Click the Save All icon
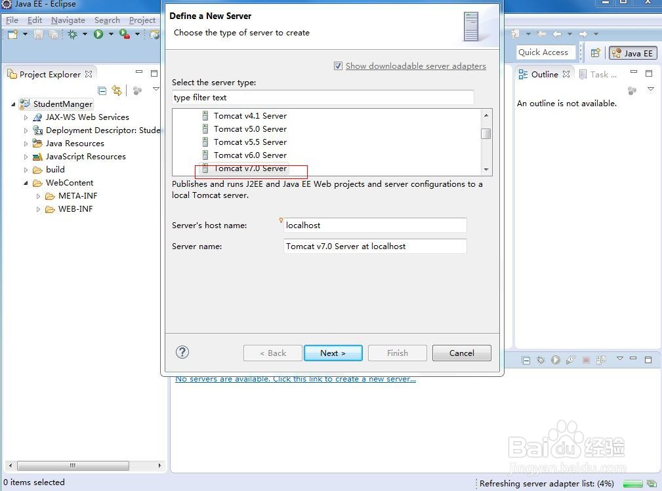The image size is (662, 491). 53,34
